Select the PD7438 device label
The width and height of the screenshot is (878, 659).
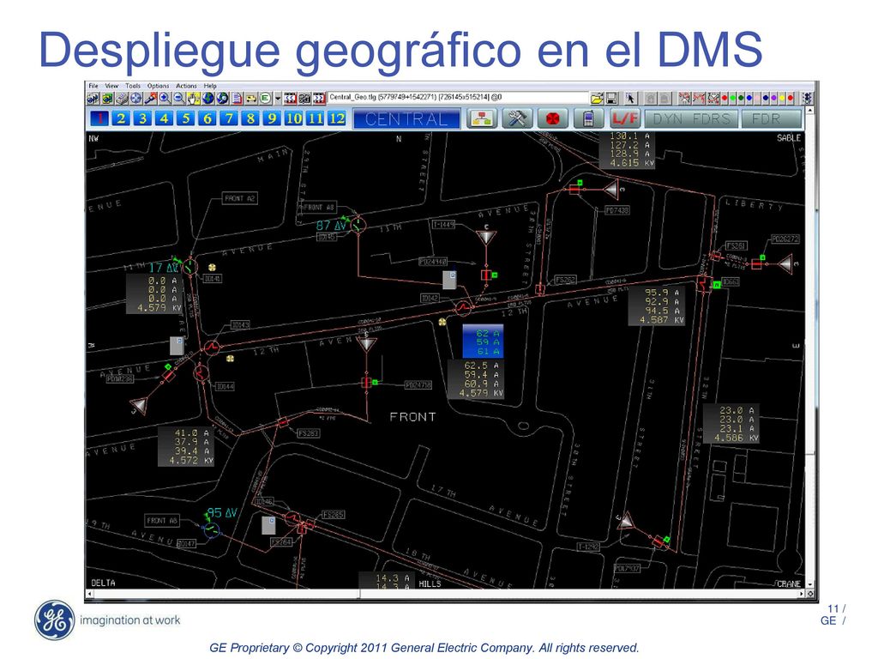click(617, 210)
